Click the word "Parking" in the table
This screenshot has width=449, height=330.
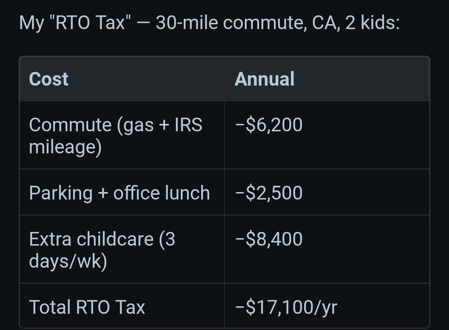click(x=61, y=193)
